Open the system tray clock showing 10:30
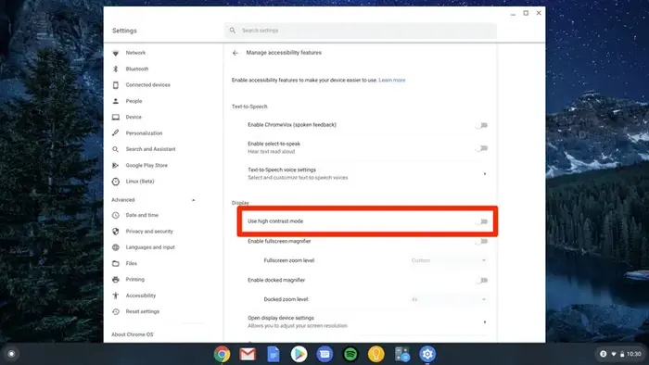Image resolution: width=649 pixels, height=365 pixels. pos(633,354)
